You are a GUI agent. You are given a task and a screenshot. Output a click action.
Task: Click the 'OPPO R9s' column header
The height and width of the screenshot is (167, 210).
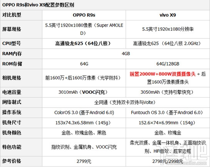point(84,15)
